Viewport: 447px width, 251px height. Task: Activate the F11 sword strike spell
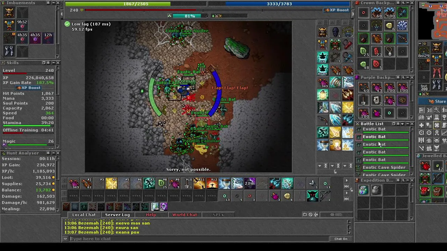tap(199, 183)
